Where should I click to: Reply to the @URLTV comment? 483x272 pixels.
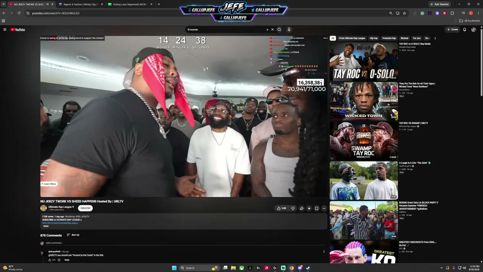[x=67, y=260]
